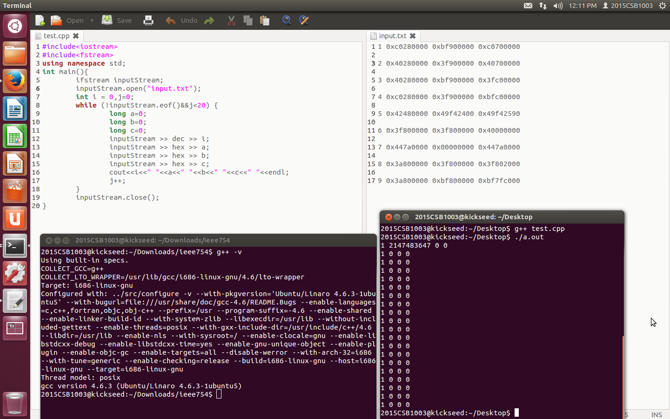The width and height of the screenshot is (670, 419).
Task: Click the Open file toolbar button
Action: tap(67, 20)
